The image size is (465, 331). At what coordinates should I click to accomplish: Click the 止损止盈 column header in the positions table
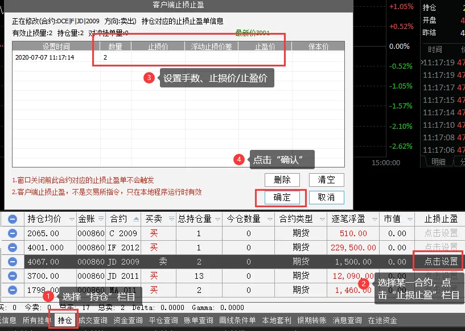click(441, 219)
